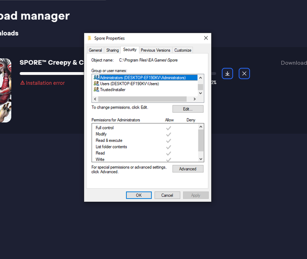Click the Modify allow checkmark
The image size is (307, 259).
tap(168, 135)
